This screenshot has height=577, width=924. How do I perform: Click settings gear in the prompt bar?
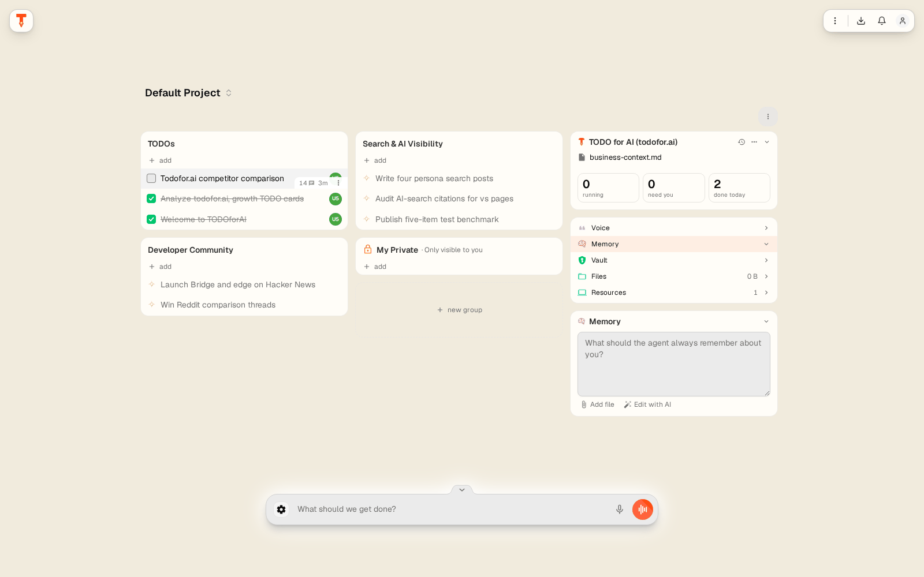click(281, 509)
